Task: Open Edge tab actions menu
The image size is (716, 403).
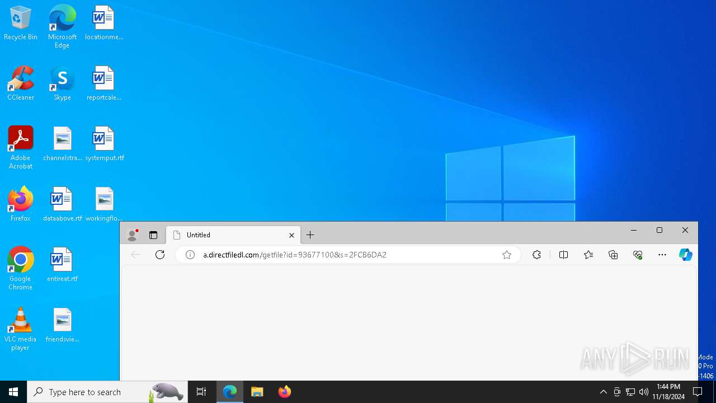Action: [x=153, y=235]
